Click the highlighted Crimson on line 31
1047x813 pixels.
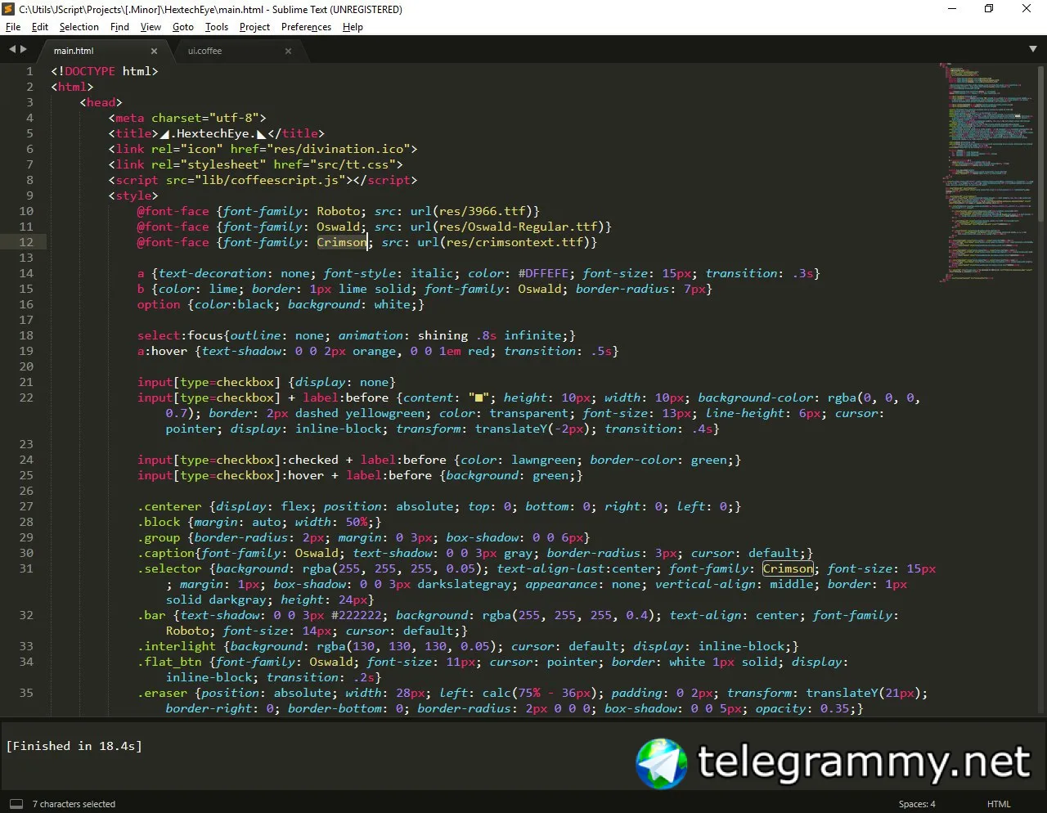click(788, 568)
